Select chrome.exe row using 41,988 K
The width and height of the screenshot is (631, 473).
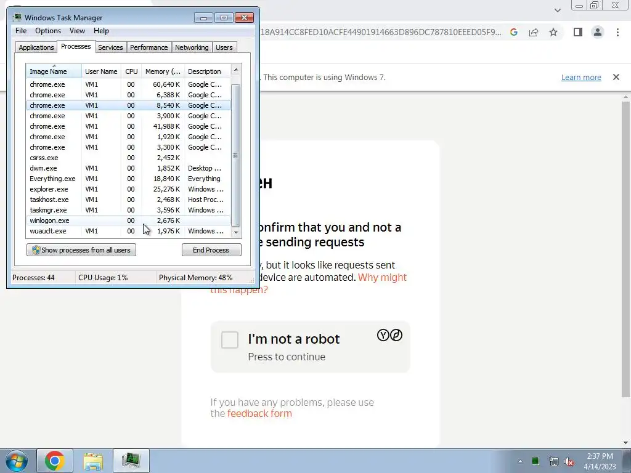pyautogui.click(x=128, y=126)
